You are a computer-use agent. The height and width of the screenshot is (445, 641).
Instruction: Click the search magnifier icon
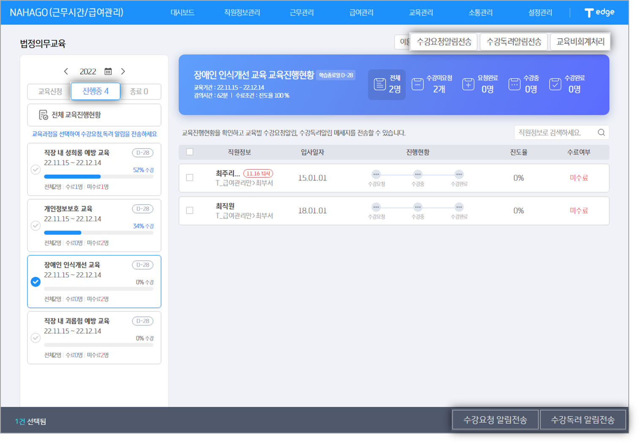tap(601, 133)
